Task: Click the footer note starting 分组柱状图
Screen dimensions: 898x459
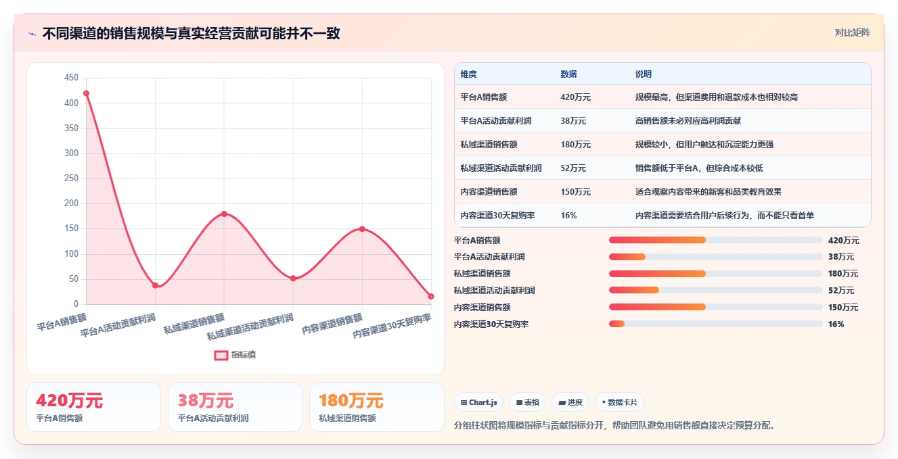Action: (615, 426)
